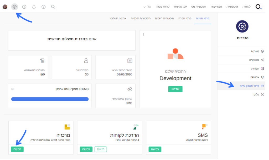The image size is (269, 160).
Task: Open the היסטוריית חיובים tab
Action: [164, 19]
